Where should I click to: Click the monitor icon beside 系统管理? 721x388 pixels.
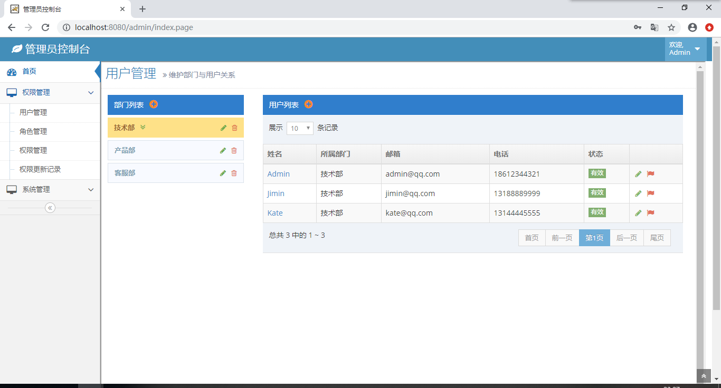12,189
